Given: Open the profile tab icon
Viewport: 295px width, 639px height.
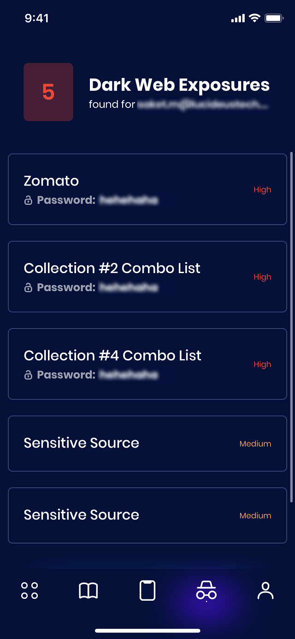Looking at the screenshot, I should point(265,591).
